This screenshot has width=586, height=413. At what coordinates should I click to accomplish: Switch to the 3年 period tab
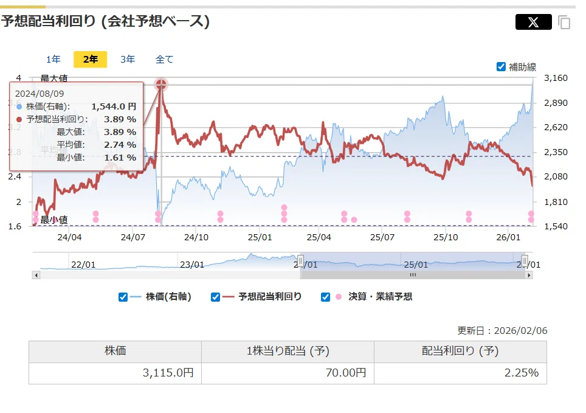pyautogui.click(x=128, y=59)
